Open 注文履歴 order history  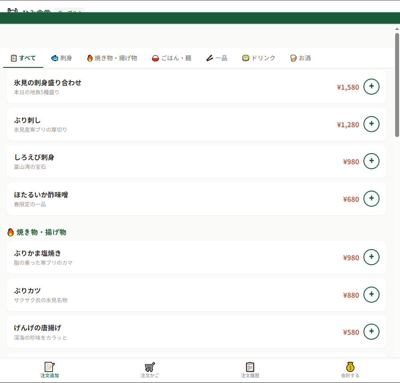click(x=250, y=370)
